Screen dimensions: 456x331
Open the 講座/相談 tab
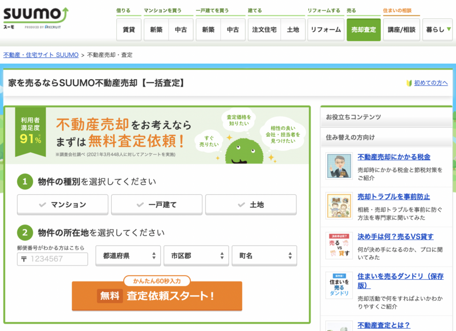click(x=401, y=30)
